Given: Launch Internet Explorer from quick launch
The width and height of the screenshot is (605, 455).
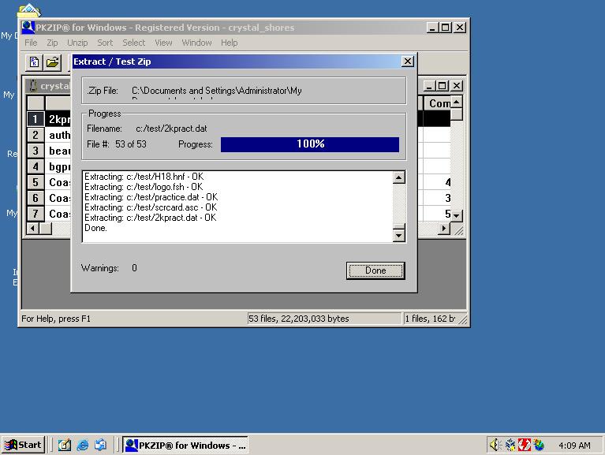Looking at the screenshot, I should coord(83,445).
